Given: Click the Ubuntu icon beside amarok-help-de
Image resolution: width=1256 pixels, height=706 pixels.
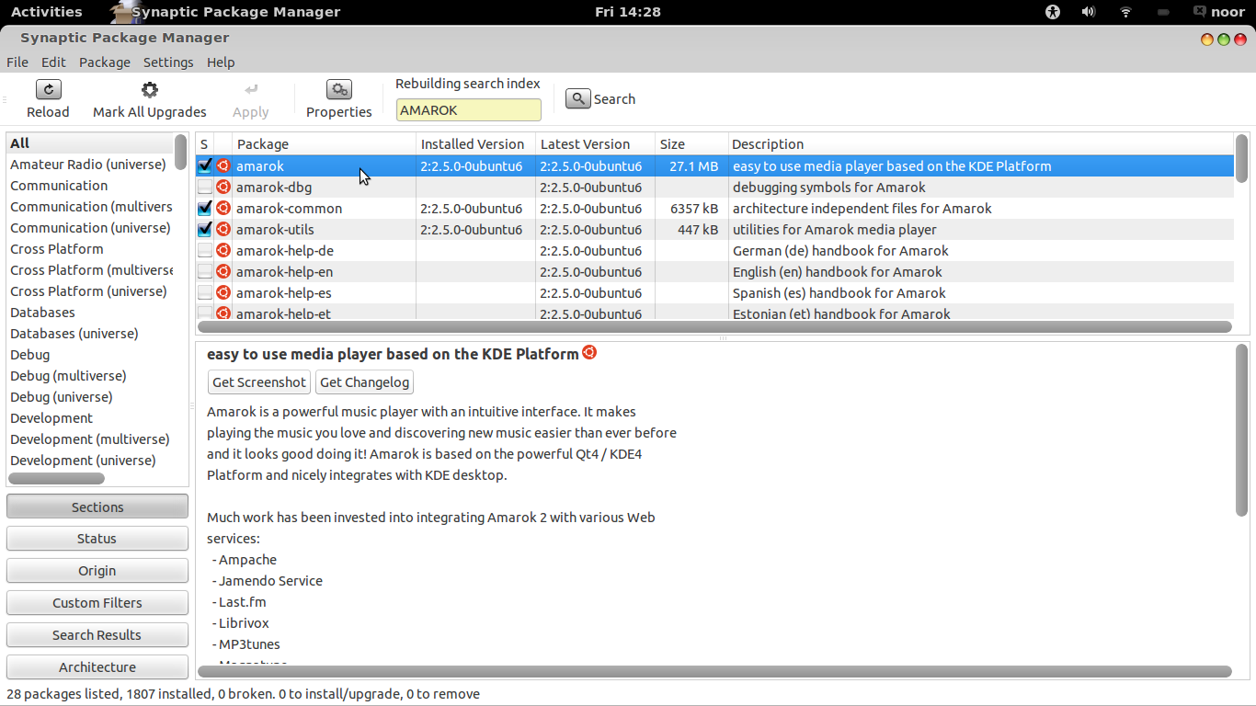Looking at the screenshot, I should point(223,251).
